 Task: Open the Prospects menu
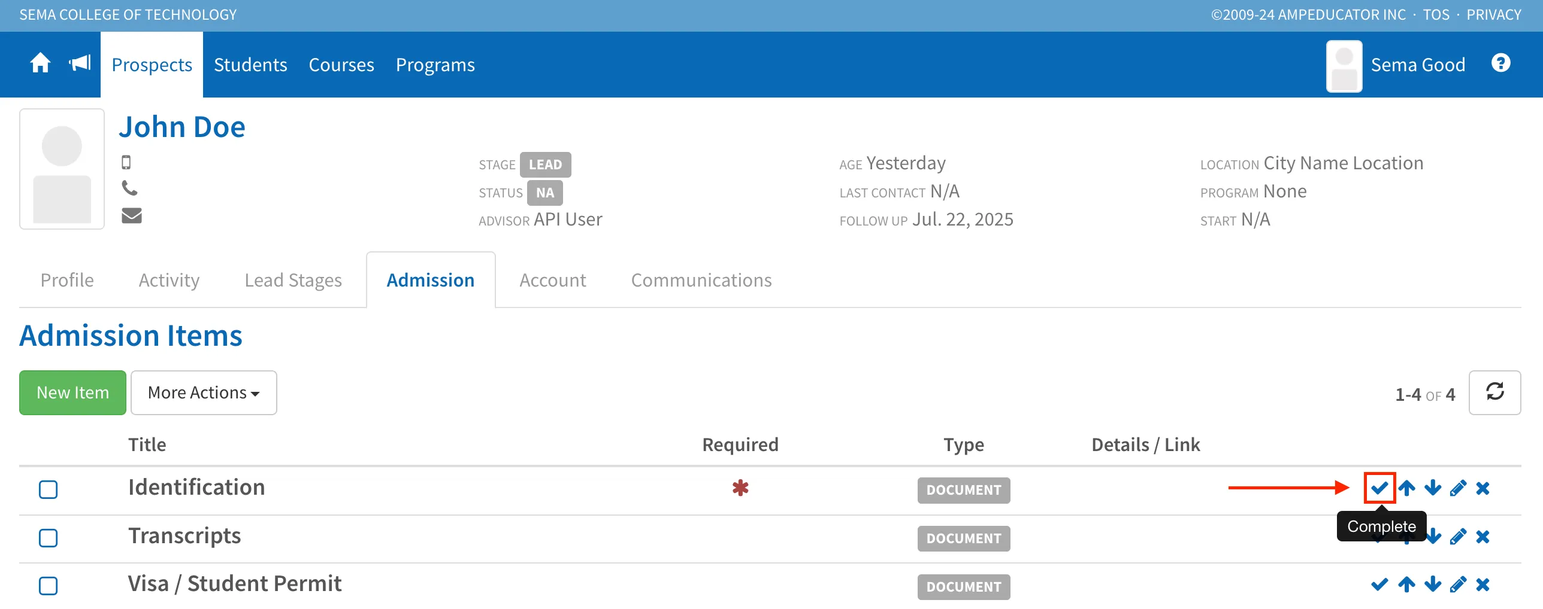(x=152, y=65)
